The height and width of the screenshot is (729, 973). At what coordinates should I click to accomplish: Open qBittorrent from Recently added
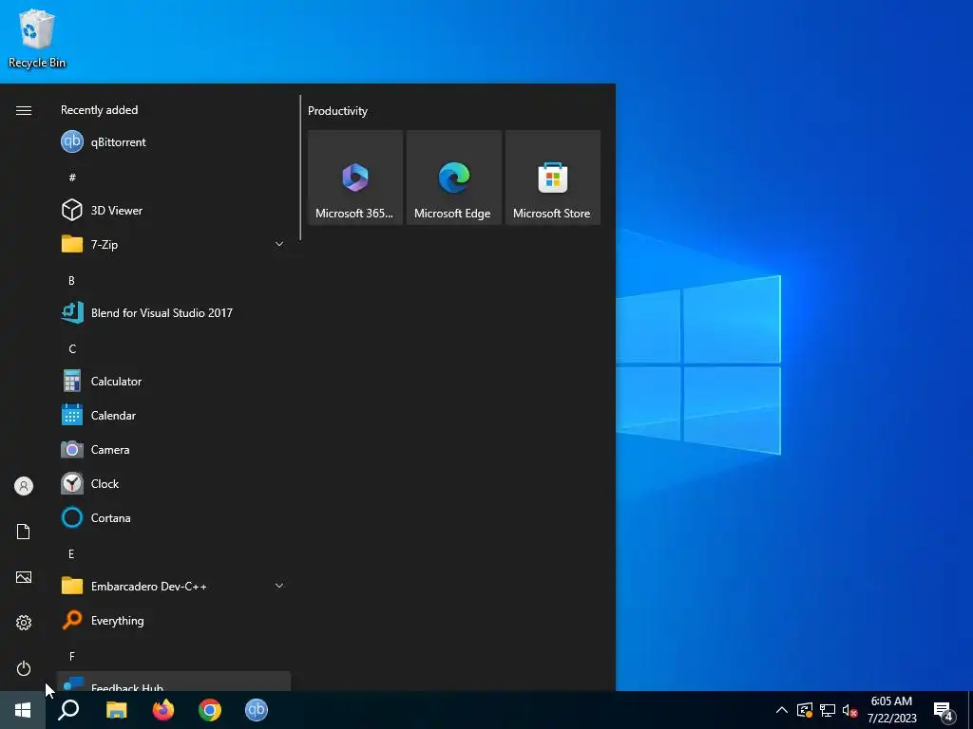click(174, 142)
